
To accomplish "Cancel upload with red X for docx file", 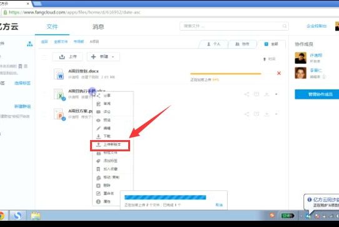I will pos(279,73).
